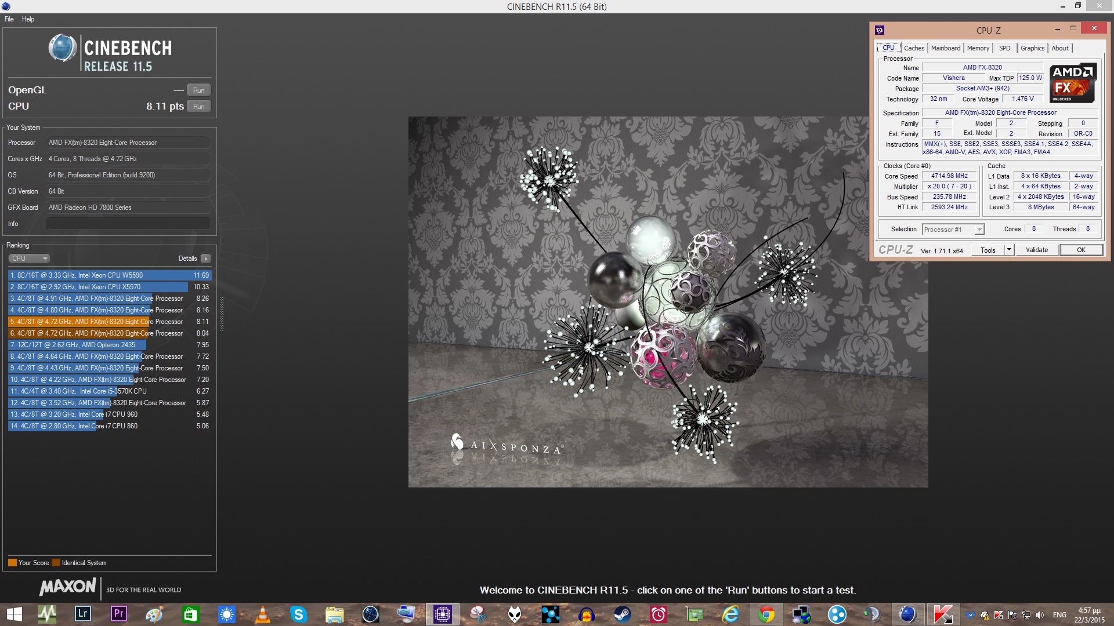1114x626 pixels.
Task: Open green monitor graph taskbar app
Action: pos(47,614)
